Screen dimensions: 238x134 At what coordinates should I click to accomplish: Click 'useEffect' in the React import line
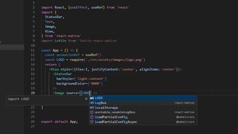click(78, 7)
